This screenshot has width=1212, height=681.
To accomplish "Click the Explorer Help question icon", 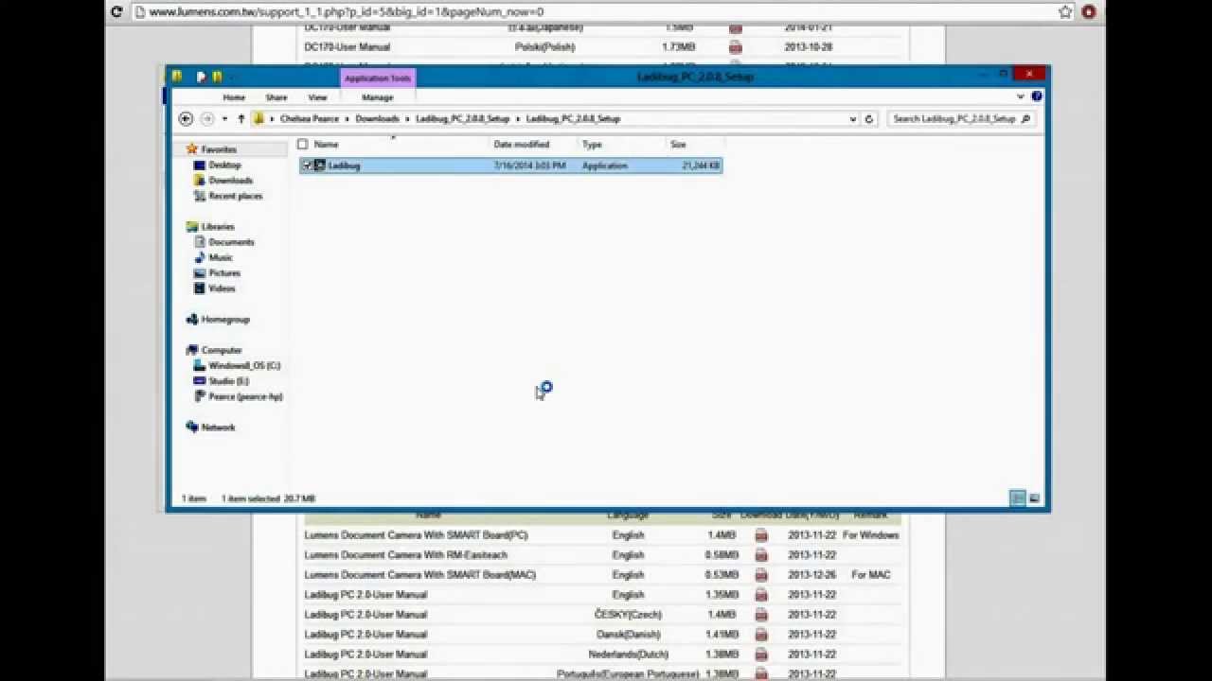I will point(1036,96).
